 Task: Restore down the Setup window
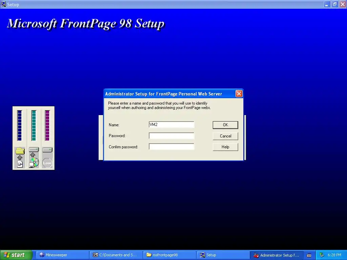point(334,4)
